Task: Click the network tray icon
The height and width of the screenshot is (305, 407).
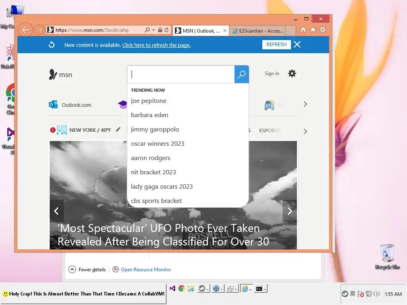Action: tap(368, 294)
